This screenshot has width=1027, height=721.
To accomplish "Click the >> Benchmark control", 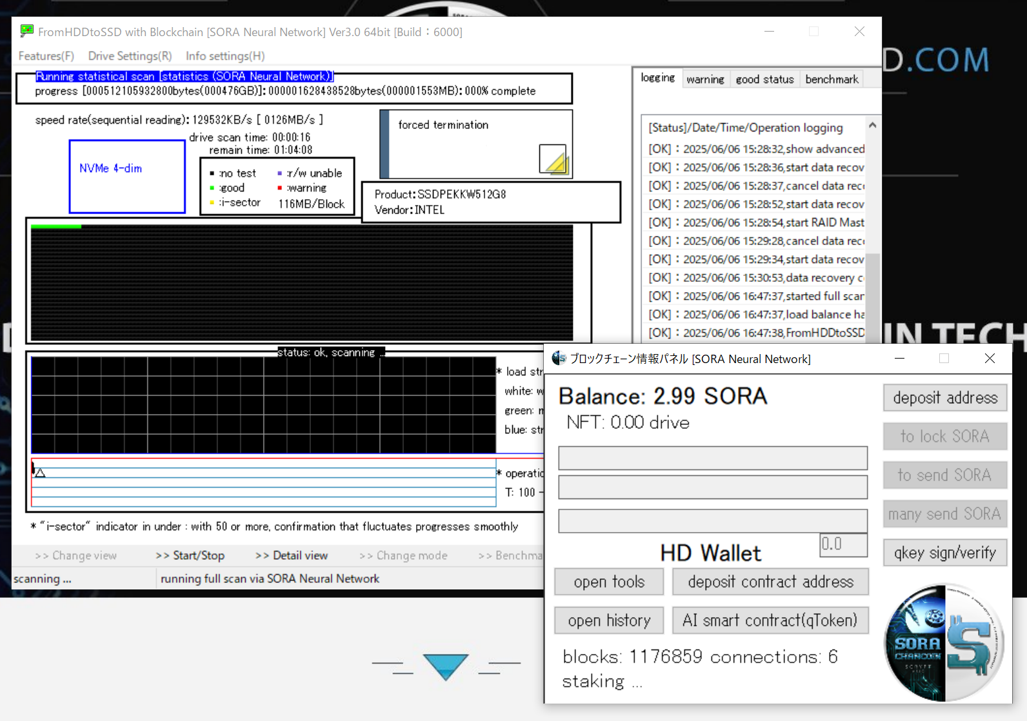I will pos(511,555).
